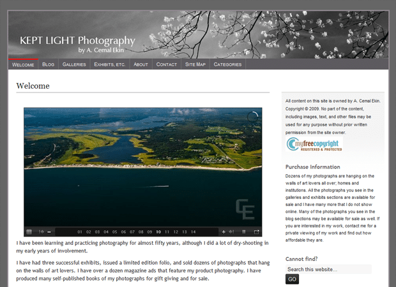The height and width of the screenshot is (287, 396).
Task: Go to the previous slide in slideshow
Action: coord(42,232)
